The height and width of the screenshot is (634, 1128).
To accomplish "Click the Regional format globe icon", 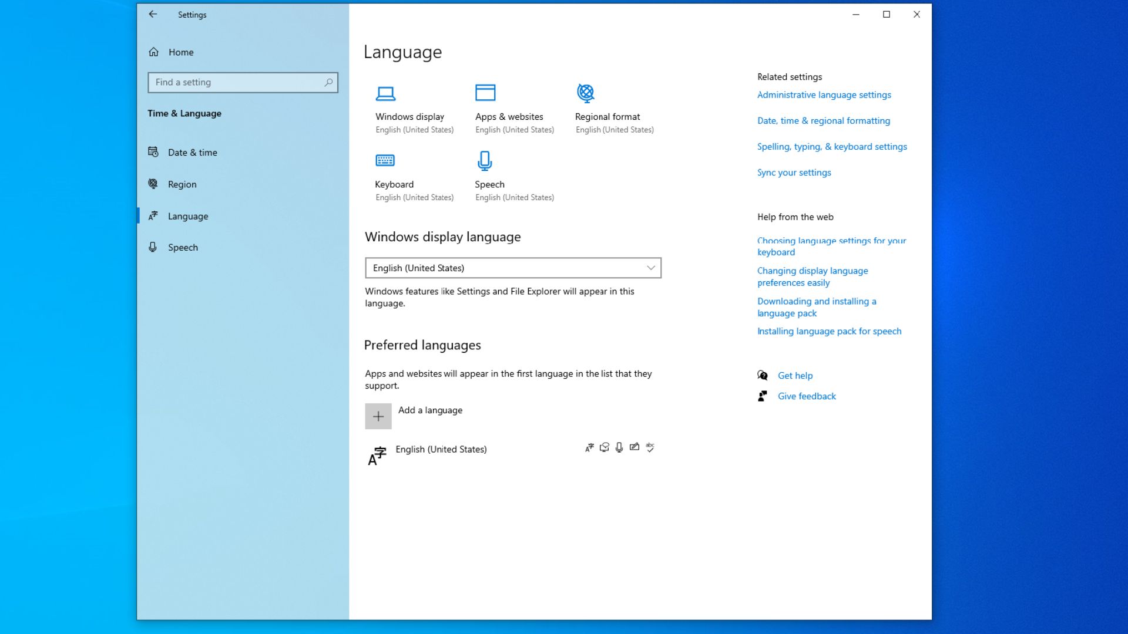I will point(585,93).
